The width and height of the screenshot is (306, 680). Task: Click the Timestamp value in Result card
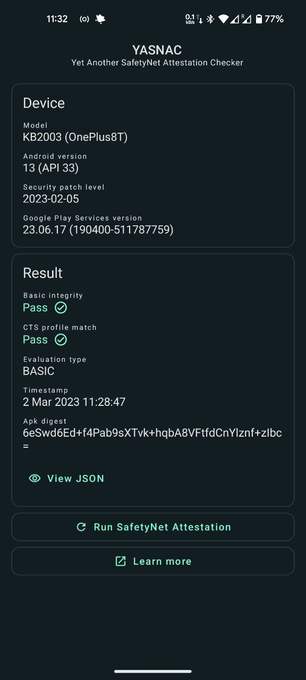(74, 402)
